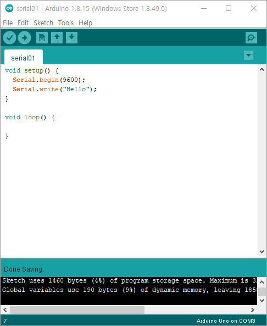Click the Serial.write("Hello"); code line

point(54,89)
